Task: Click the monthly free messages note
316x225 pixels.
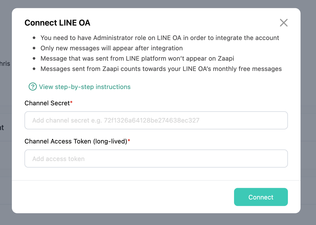Action: (x=161, y=69)
